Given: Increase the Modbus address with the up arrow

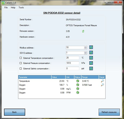Looking at the screenshot, I should click(x=86, y=47).
